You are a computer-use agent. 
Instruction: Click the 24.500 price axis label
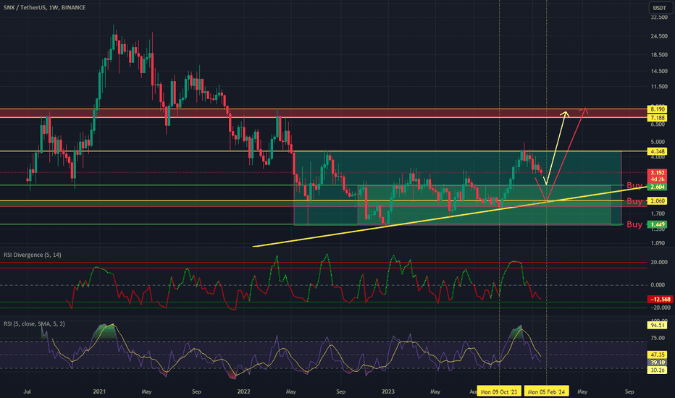tap(659, 36)
